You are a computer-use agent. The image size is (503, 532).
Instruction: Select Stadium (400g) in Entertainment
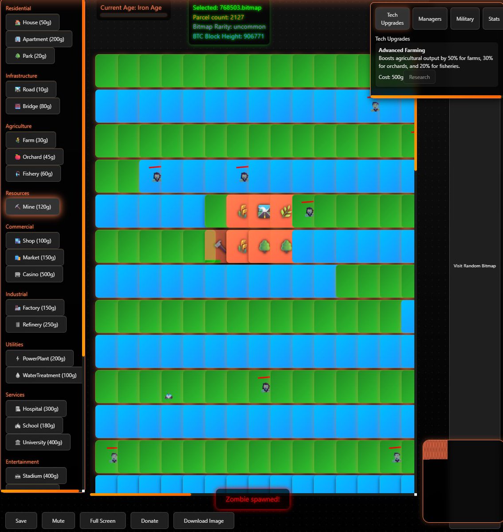pos(36,476)
